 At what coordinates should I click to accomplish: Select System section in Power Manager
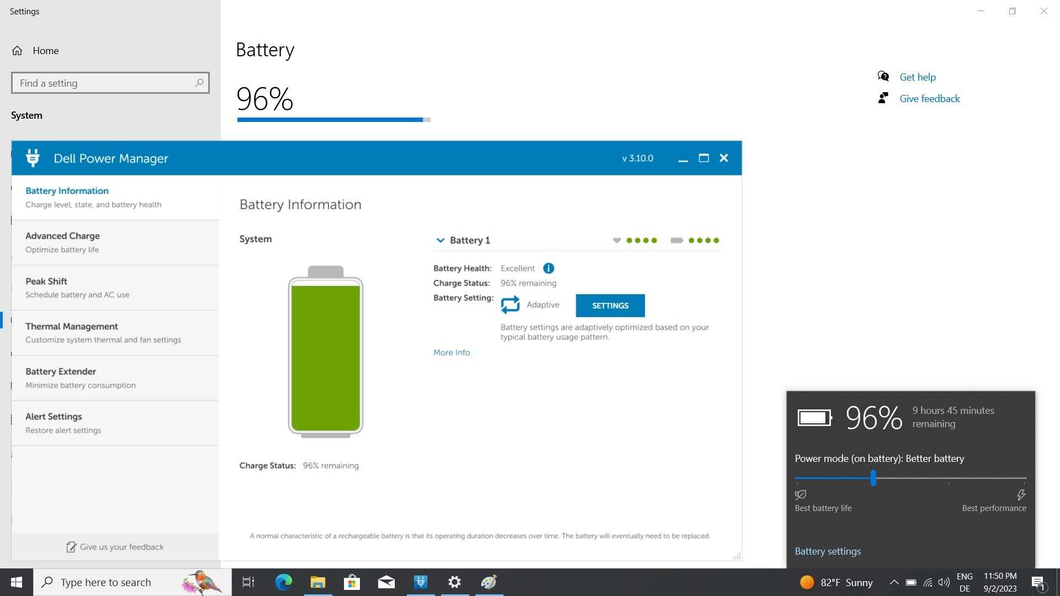(x=256, y=239)
